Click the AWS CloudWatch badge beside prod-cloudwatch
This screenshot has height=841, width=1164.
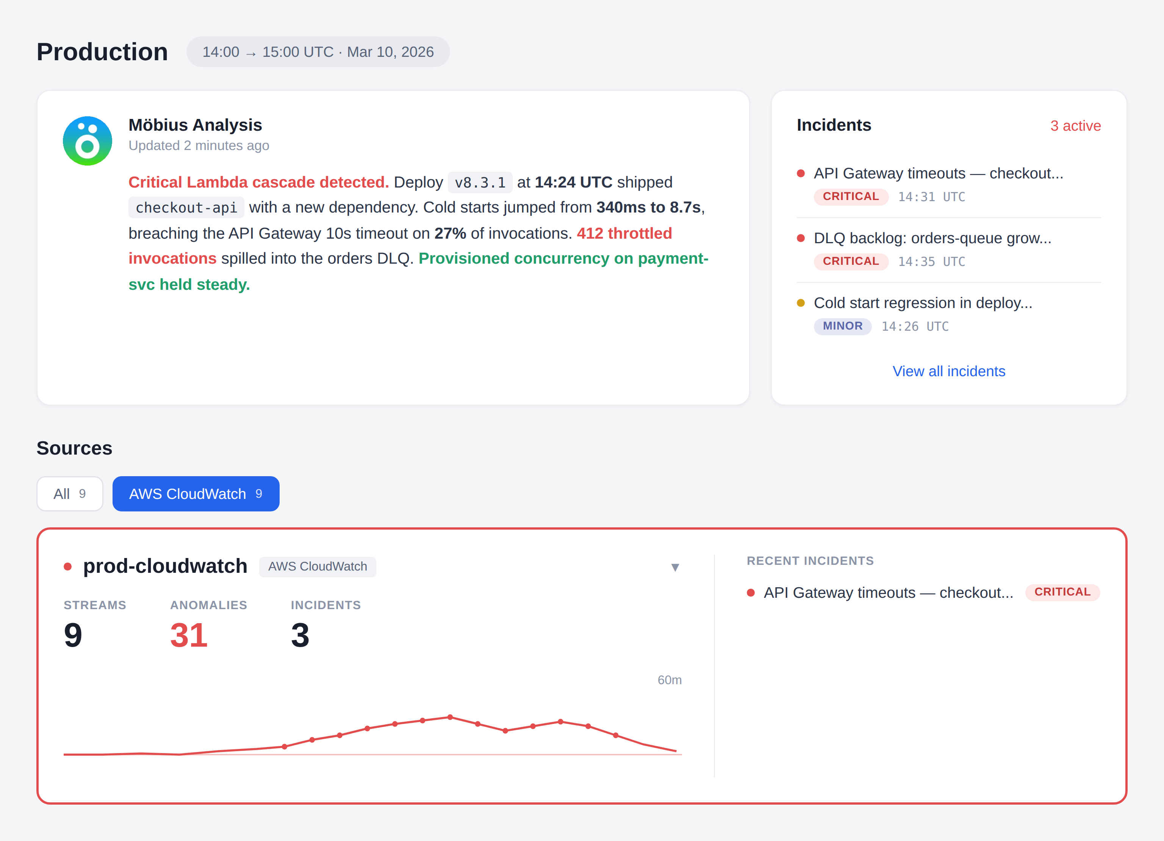(317, 566)
